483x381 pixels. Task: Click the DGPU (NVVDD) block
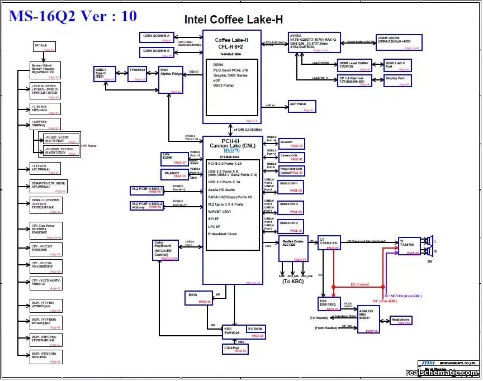pyautogui.click(x=46, y=306)
